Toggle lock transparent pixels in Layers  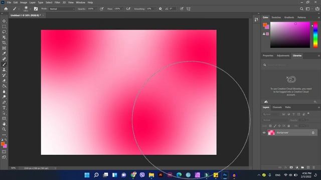click(270, 126)
